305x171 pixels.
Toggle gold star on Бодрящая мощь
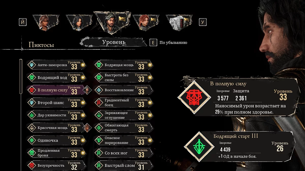point(150,65)
